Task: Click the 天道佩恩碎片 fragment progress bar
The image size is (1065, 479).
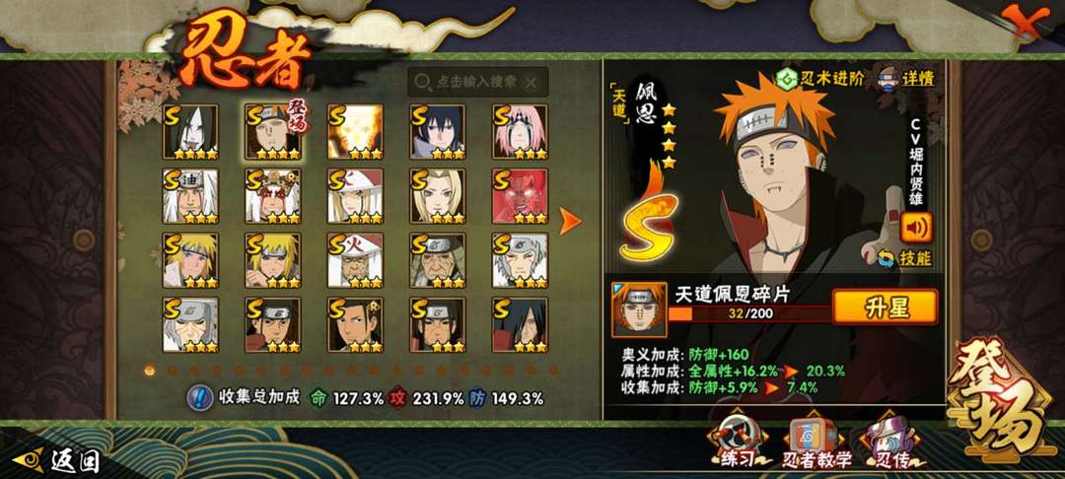Action: (749, 313)
